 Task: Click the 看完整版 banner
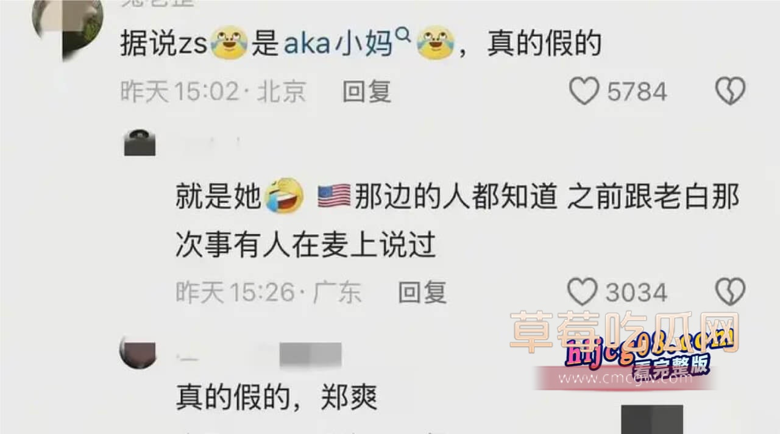coord(670,365)
